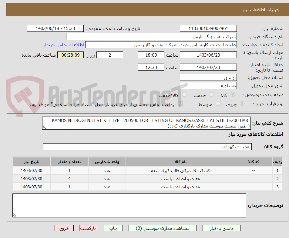Image resolution: width=289 pixels, height=238 pixels.
Task: Select the متوسط purchase type radio
Action: click(218, 104)
